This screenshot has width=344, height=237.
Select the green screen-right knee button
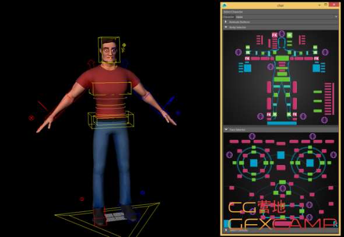coord(287,95)
